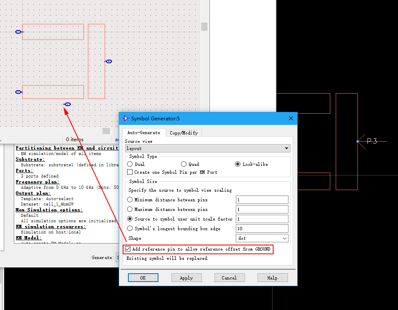This screenshot has height=310, width=398.
Task: Click the Minimum distance value field
Action: (x=262, y=200)
